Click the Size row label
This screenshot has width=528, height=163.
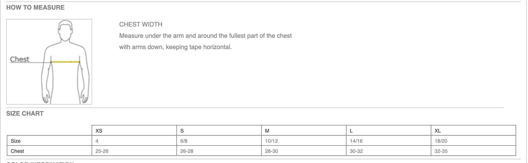coord(16,141)
